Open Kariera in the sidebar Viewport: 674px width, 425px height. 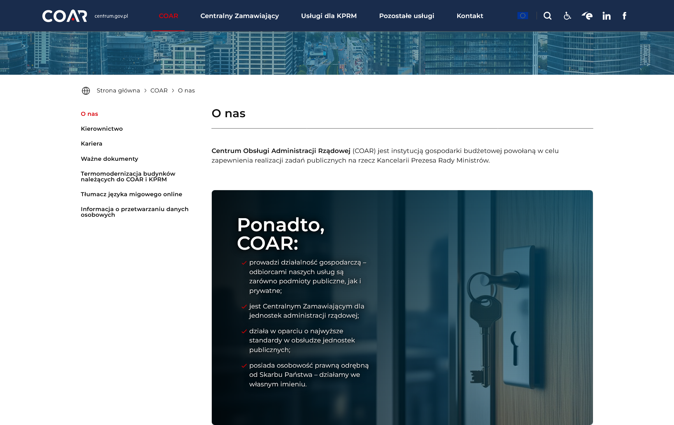(91, 144)
